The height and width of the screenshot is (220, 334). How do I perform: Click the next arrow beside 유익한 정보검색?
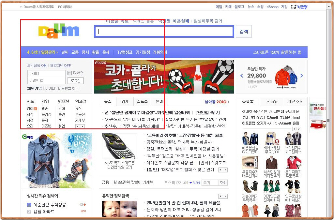225,196
